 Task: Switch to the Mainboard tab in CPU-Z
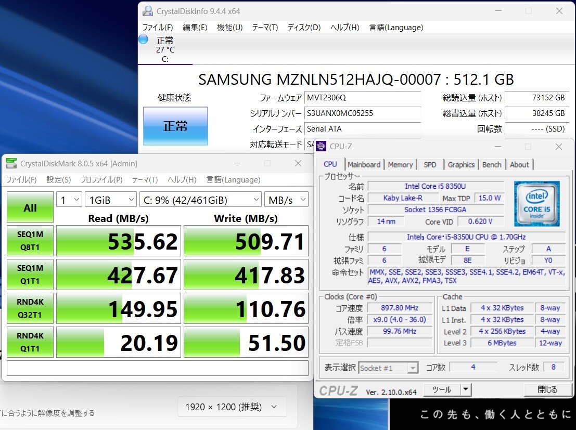pos(364,165)
